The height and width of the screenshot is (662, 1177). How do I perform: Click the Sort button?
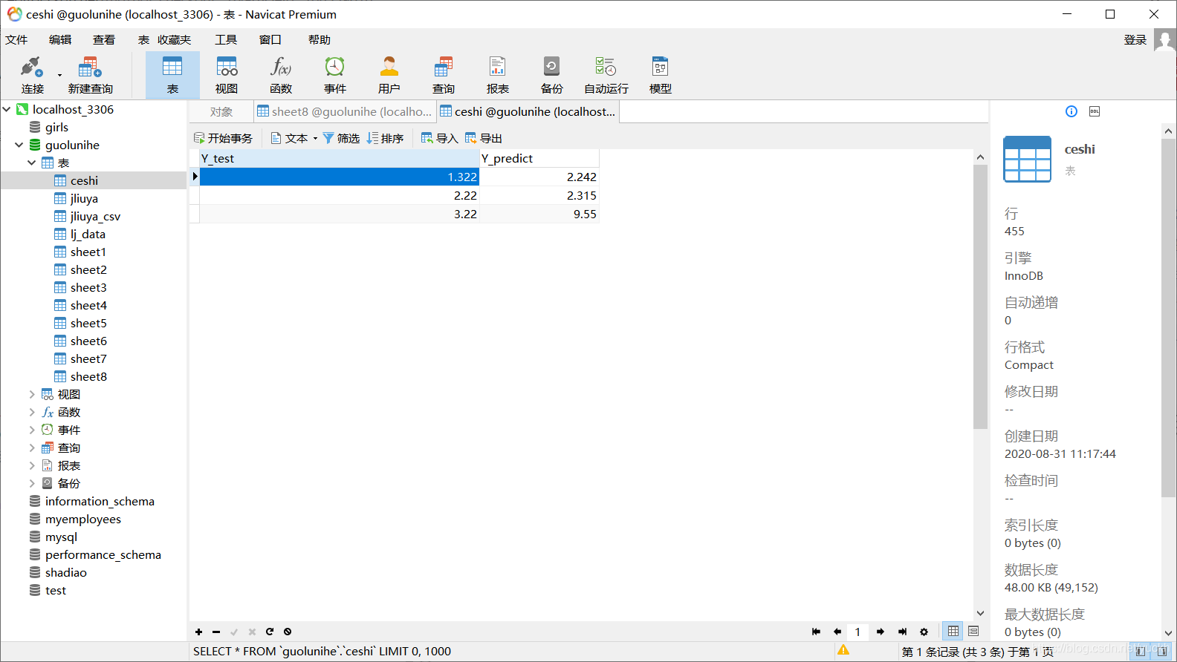coord(385,138)
